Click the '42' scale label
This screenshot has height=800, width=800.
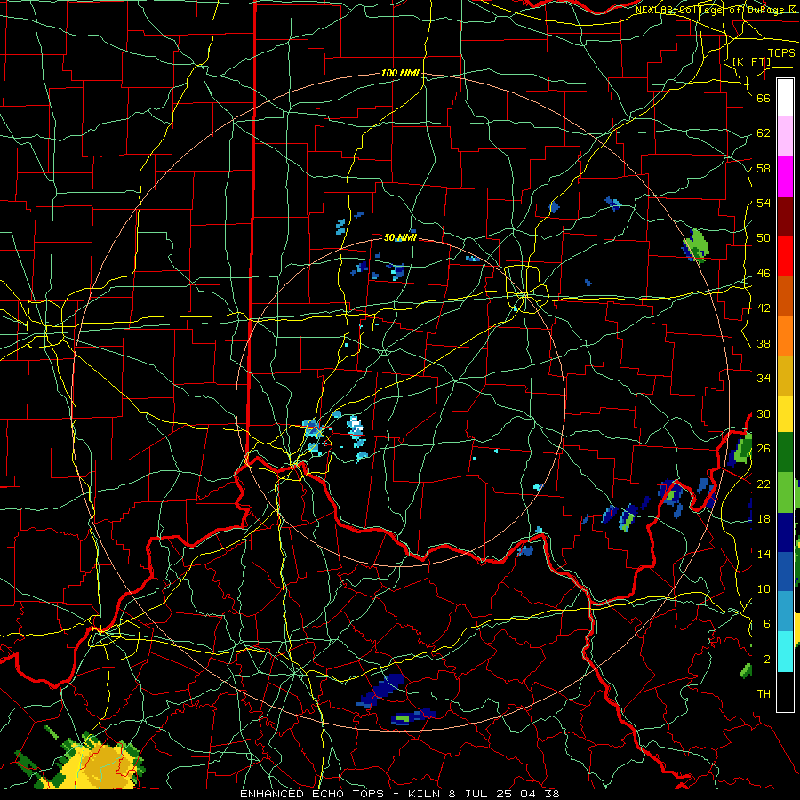click(764, 308)
